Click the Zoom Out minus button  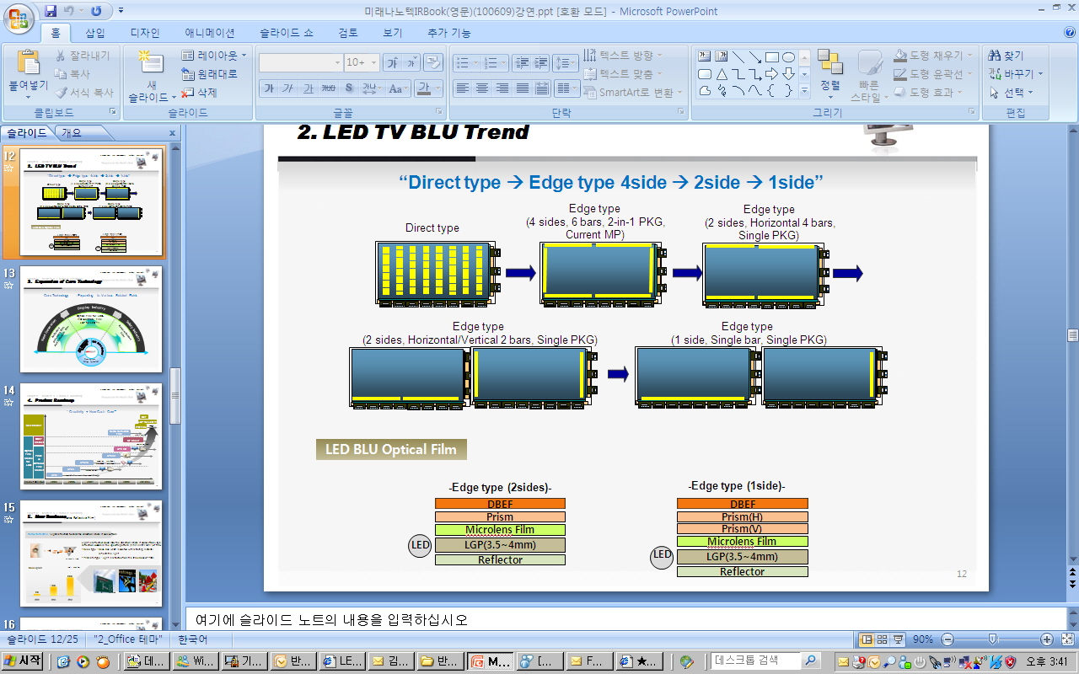click(x=947, y=639)
